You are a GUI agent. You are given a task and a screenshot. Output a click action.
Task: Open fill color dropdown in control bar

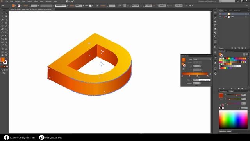pos(16,5)
